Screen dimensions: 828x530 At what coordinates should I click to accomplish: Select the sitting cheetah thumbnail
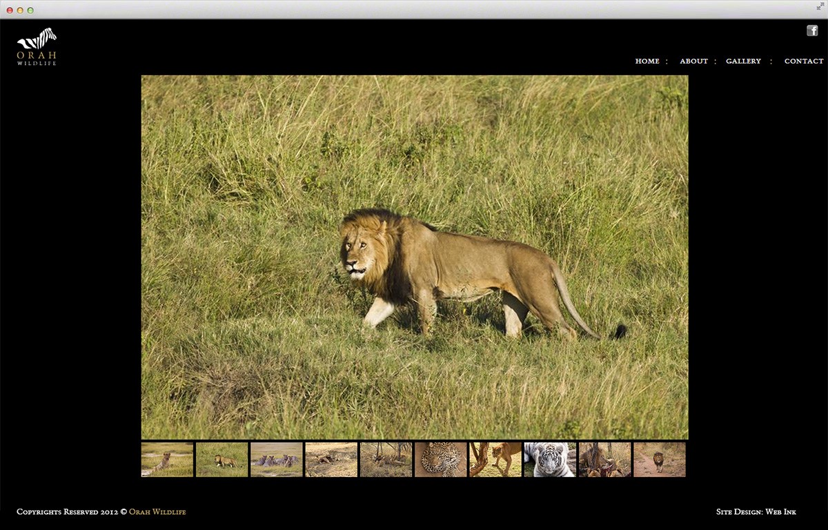[x=167, y=460]
